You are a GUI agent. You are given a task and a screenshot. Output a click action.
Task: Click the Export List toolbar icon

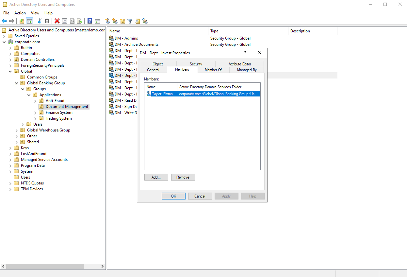click(x=80, y=21)
